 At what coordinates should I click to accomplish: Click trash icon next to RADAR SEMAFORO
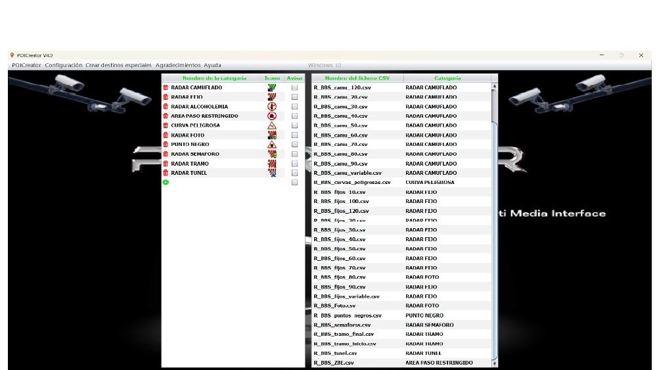point(166,154)
